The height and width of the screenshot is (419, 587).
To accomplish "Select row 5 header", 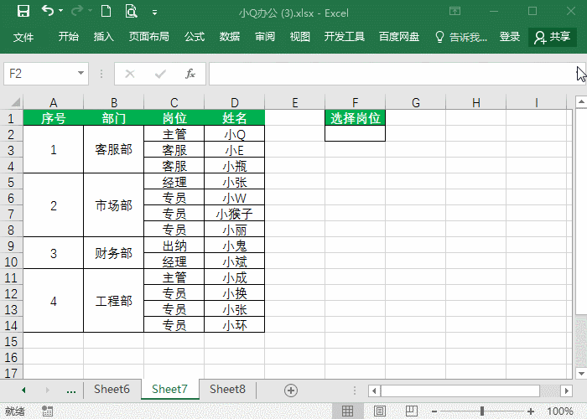I will click(11, 182).
